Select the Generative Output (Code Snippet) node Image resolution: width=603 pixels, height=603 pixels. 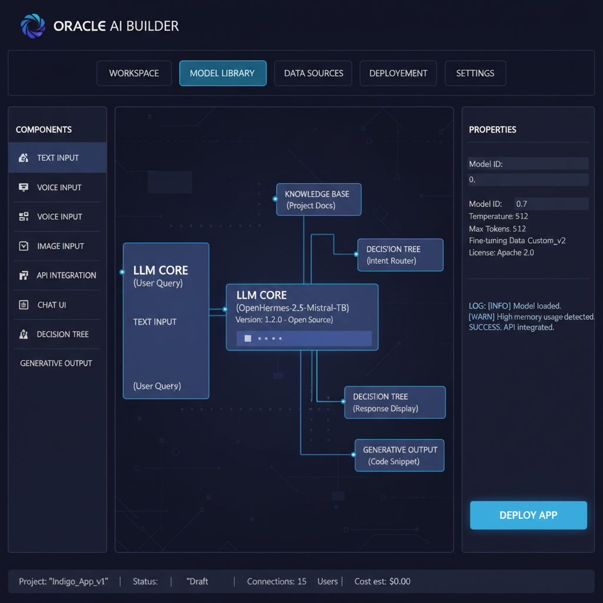[400, 455]
